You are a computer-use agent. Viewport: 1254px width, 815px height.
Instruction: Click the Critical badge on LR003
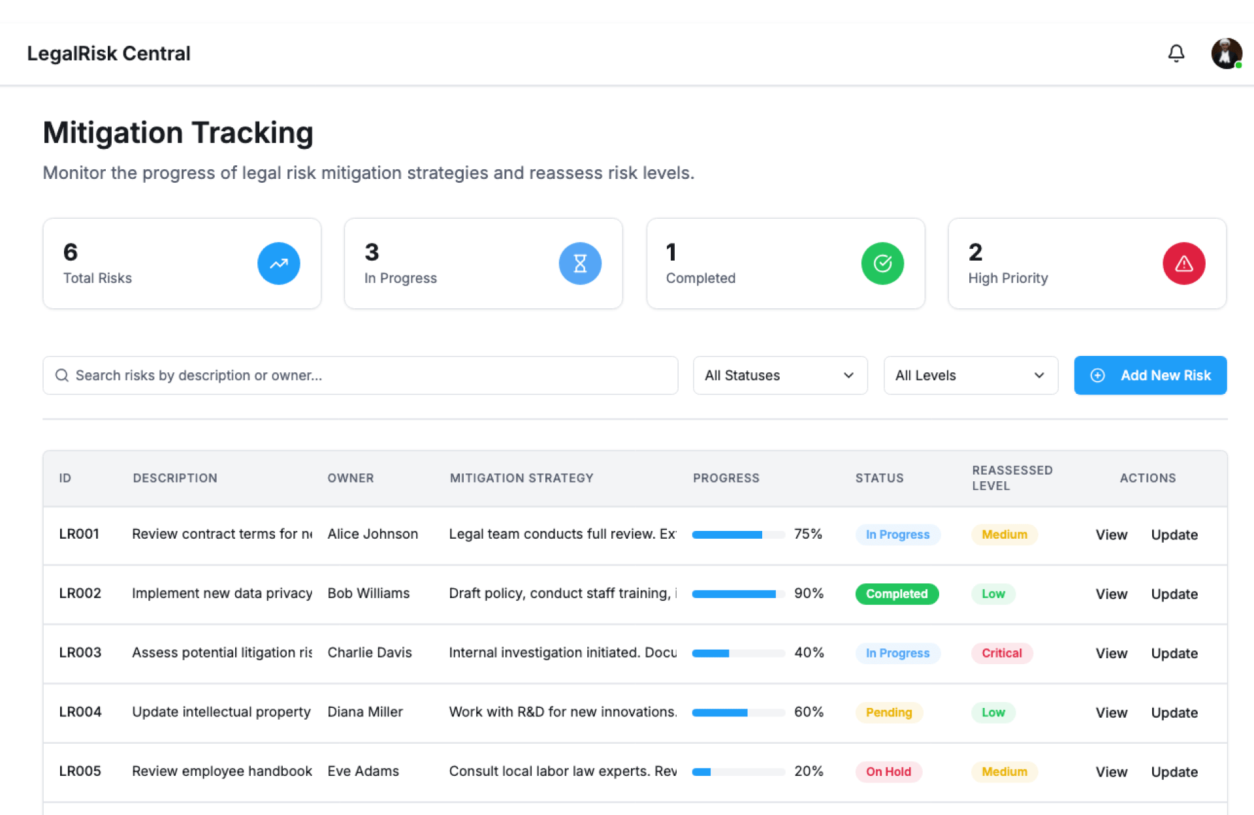tap(1001, 654)
